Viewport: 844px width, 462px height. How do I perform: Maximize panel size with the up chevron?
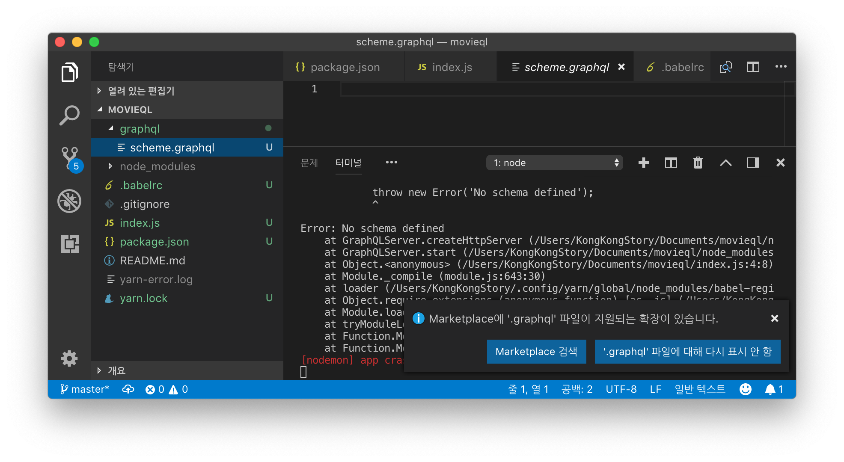(x=725, y=163)
